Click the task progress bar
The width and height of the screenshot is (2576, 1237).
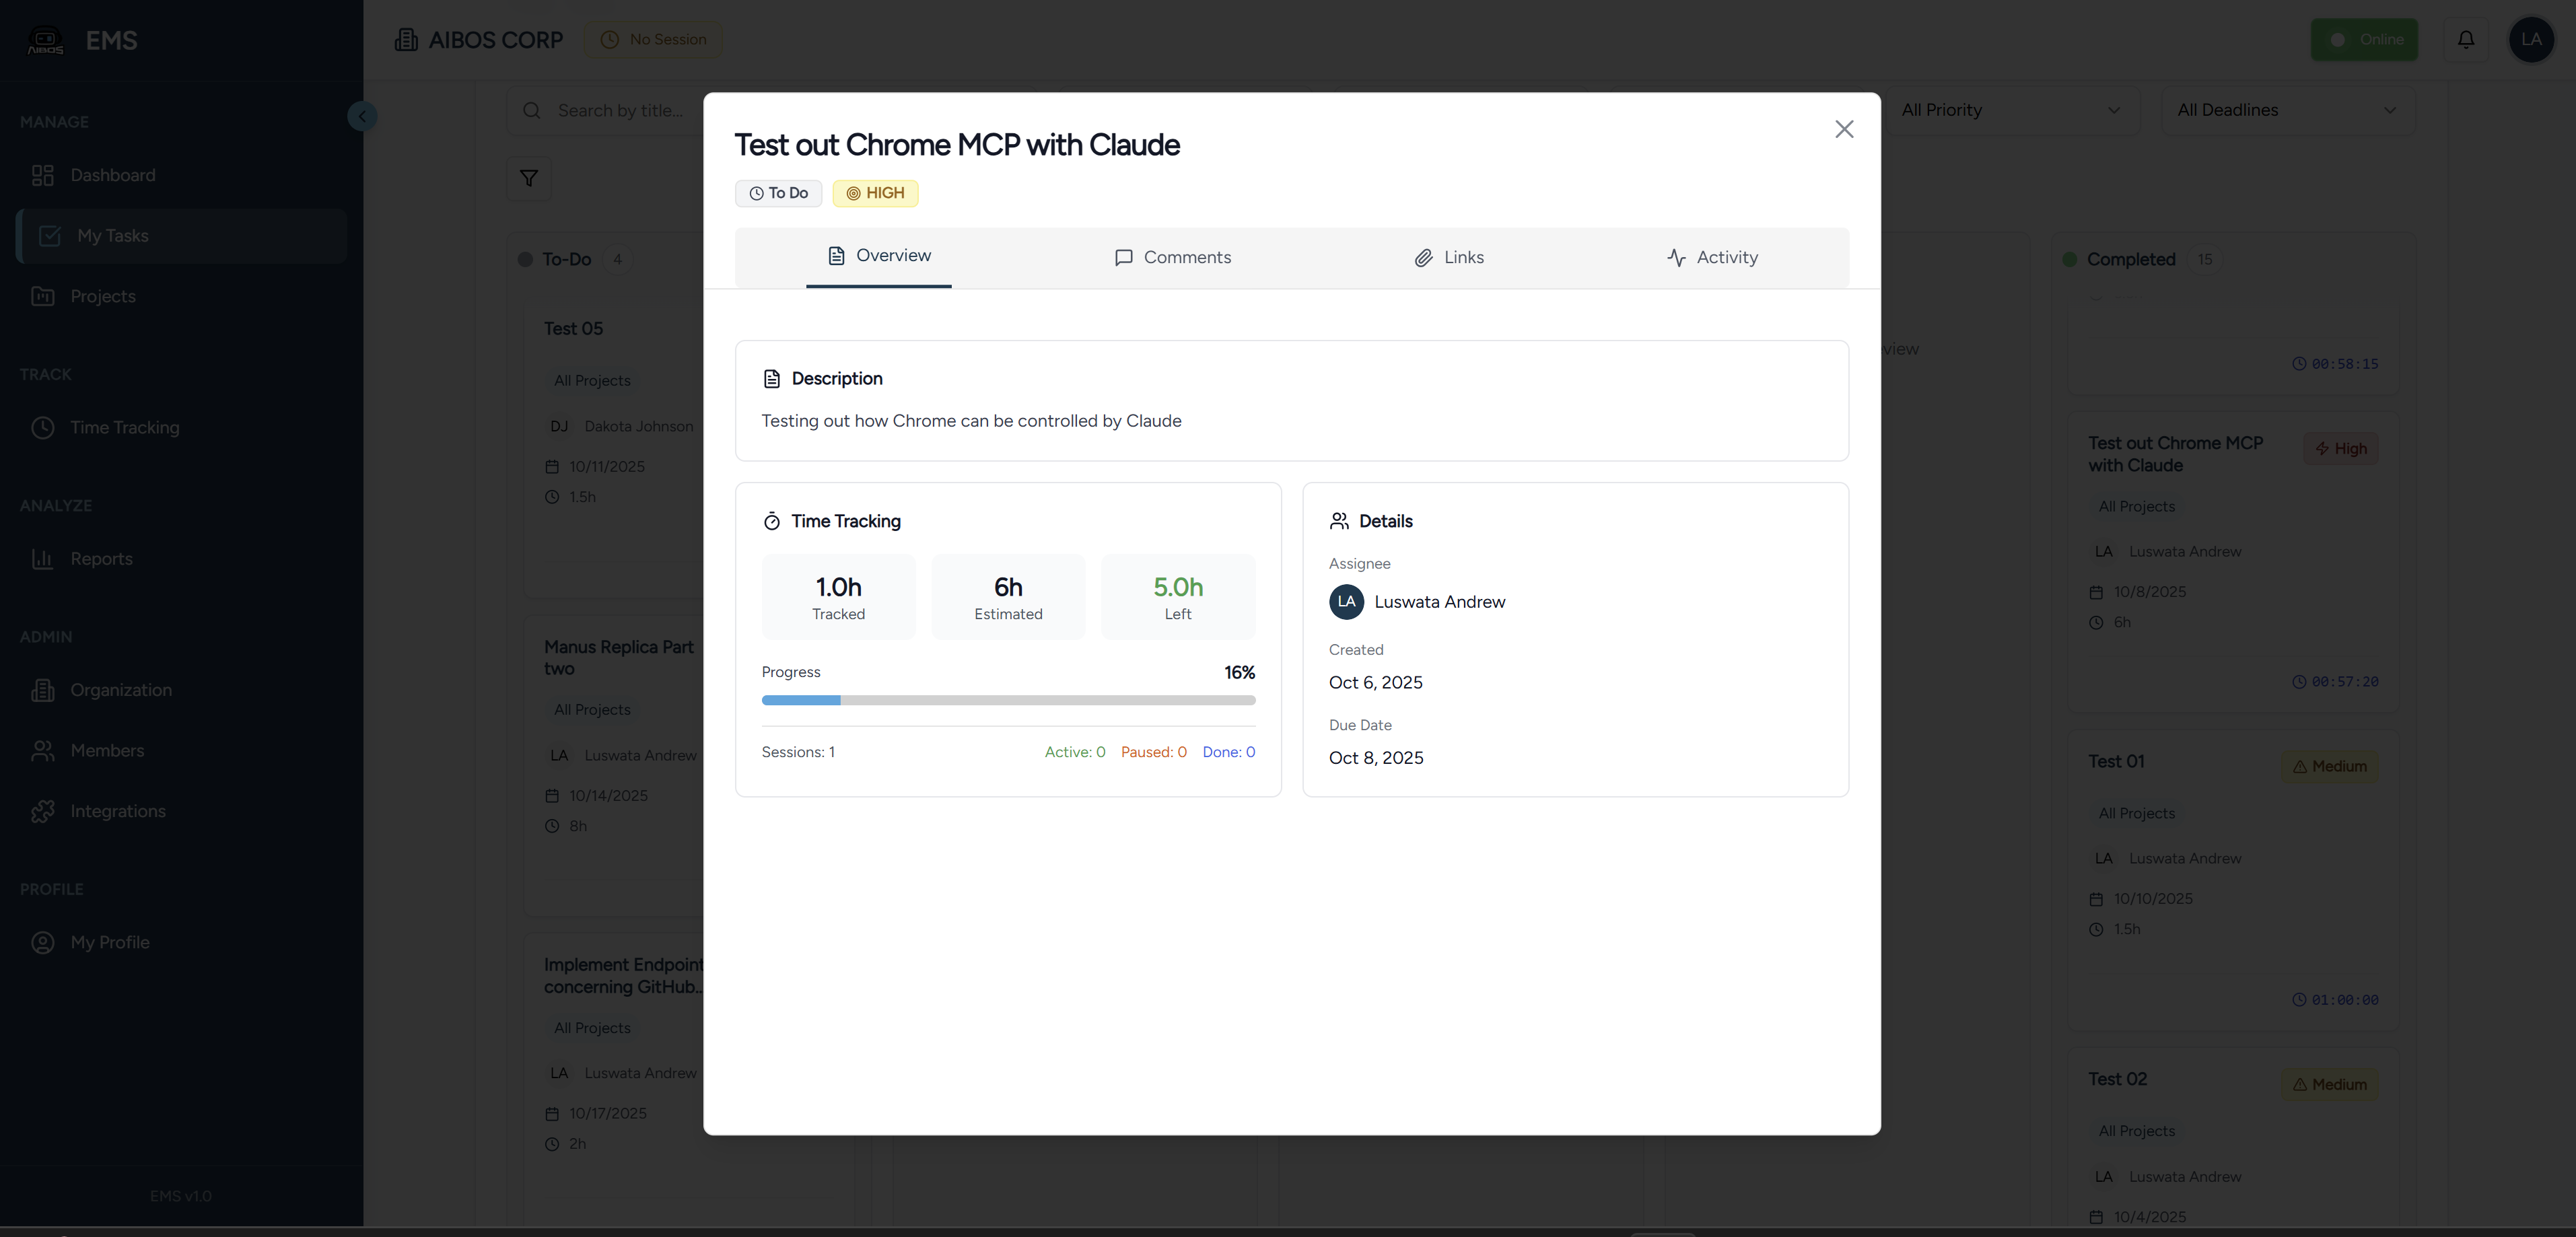click(1008, 700)
